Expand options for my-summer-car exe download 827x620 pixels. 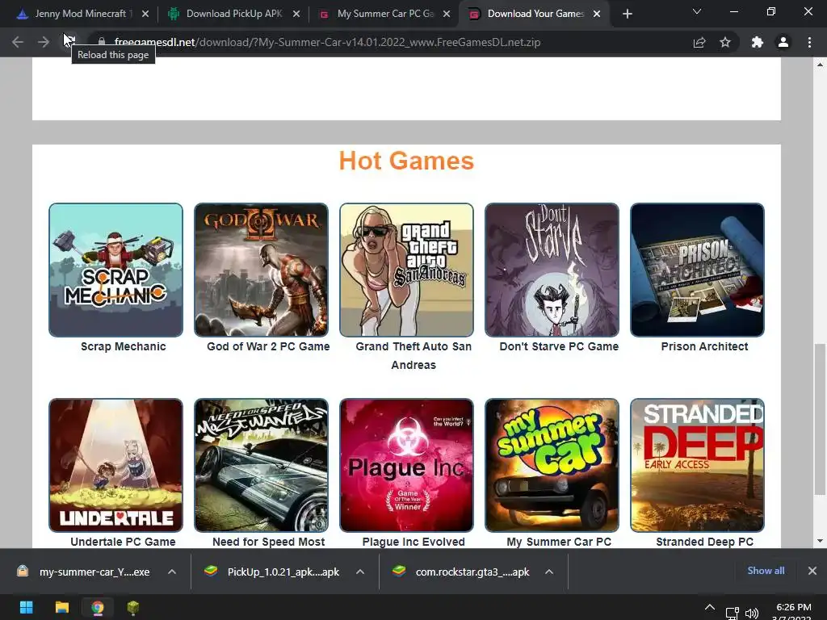[x=172, y=572]
